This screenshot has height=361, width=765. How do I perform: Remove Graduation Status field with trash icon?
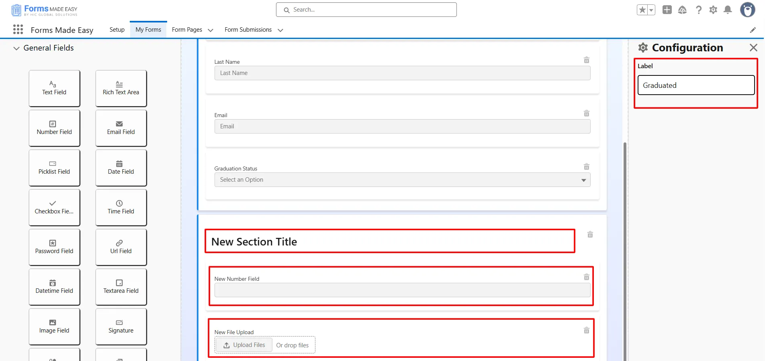[x=586, y=167]
